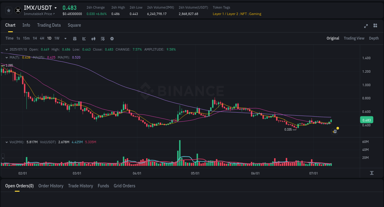Click the order panel icon on the chart
The height and width of the screenshot is (207, 384).
(x=334, y=131)
